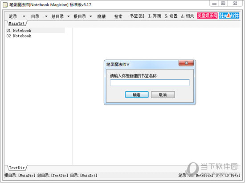Click the 英皇娱乐网 banner link
This screenshot has height=183, width=245.
pos(207,16)
